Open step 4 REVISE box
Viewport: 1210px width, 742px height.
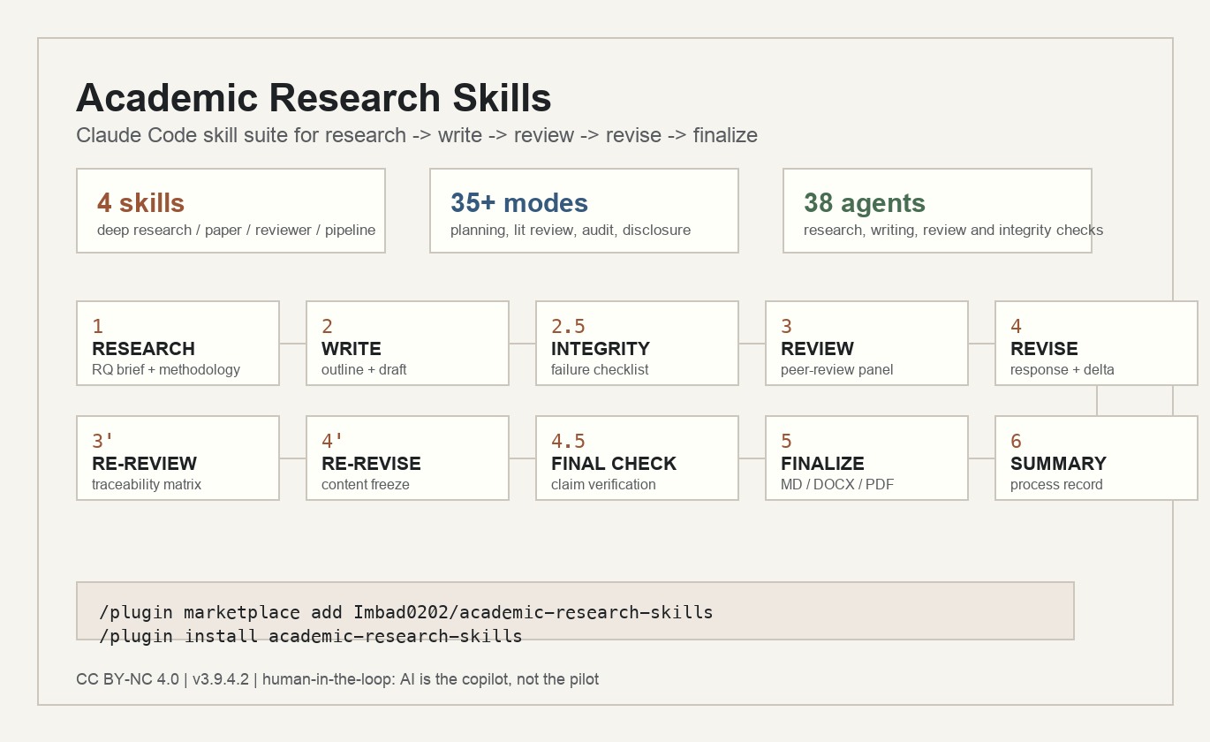click(1096, 343)
